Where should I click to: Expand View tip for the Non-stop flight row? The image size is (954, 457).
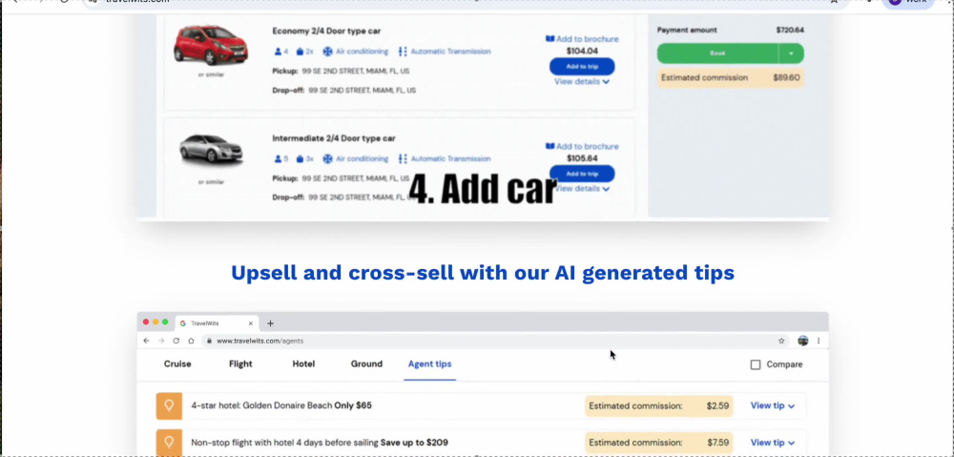pyautogui.click(x=772, y=443)
